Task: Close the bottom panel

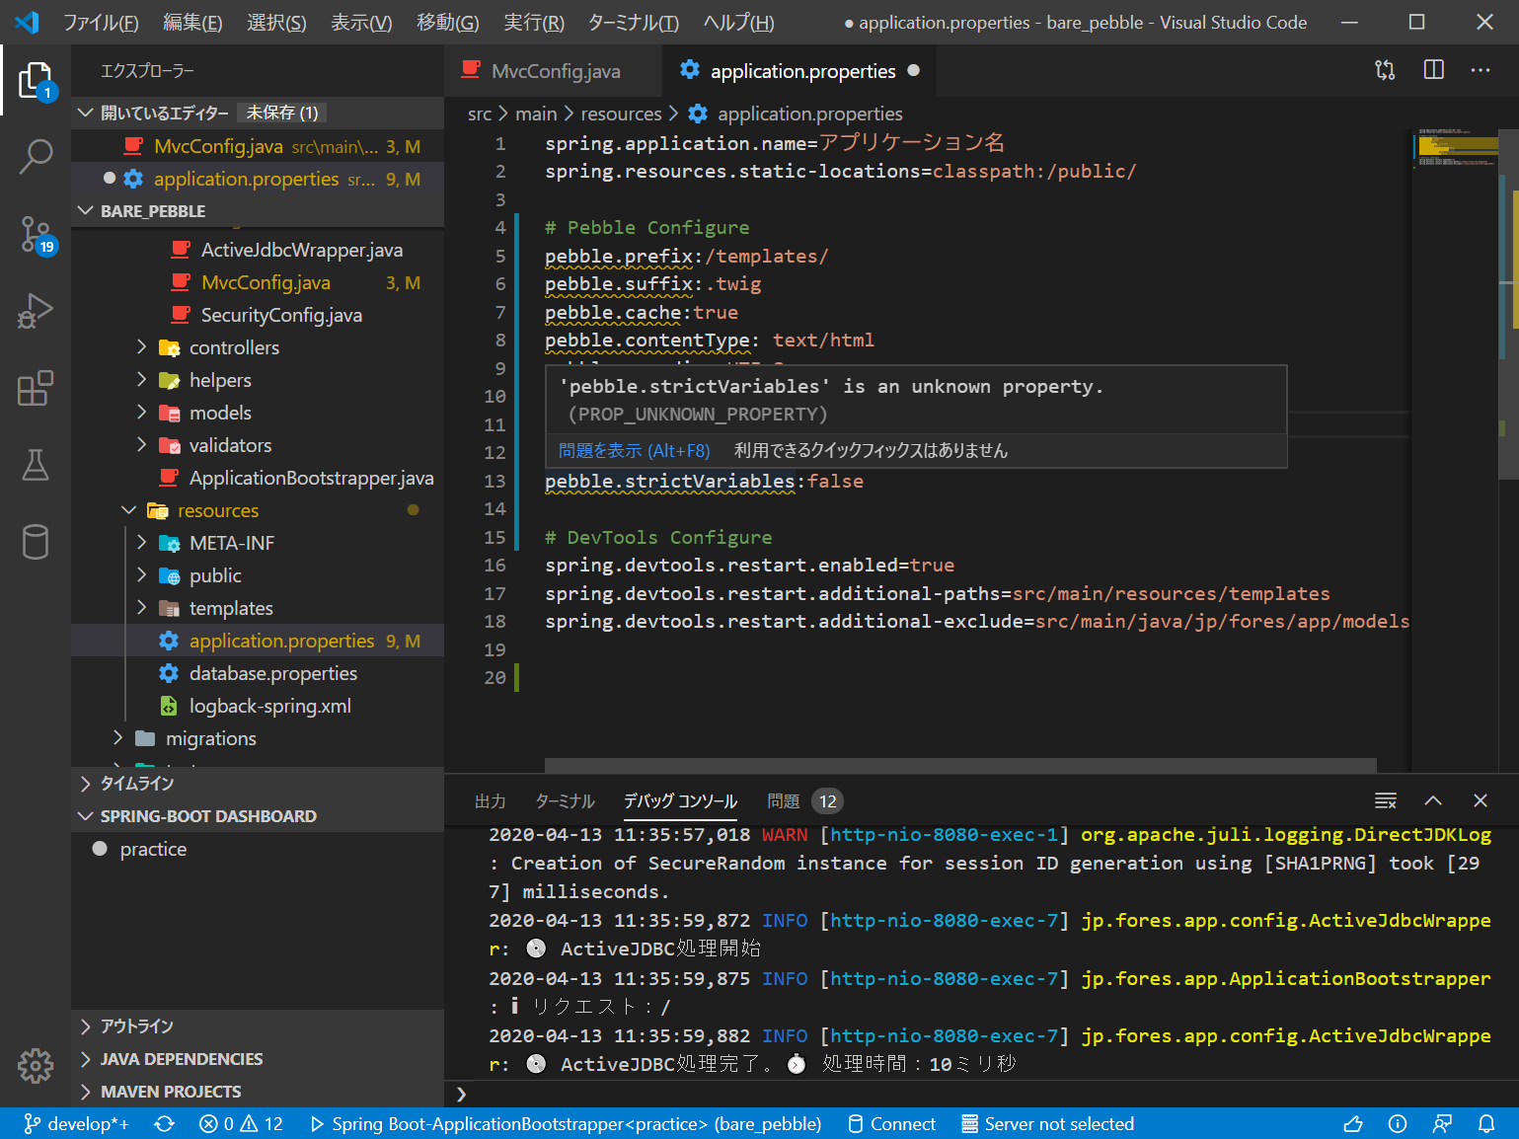Action: [1480, 800]
